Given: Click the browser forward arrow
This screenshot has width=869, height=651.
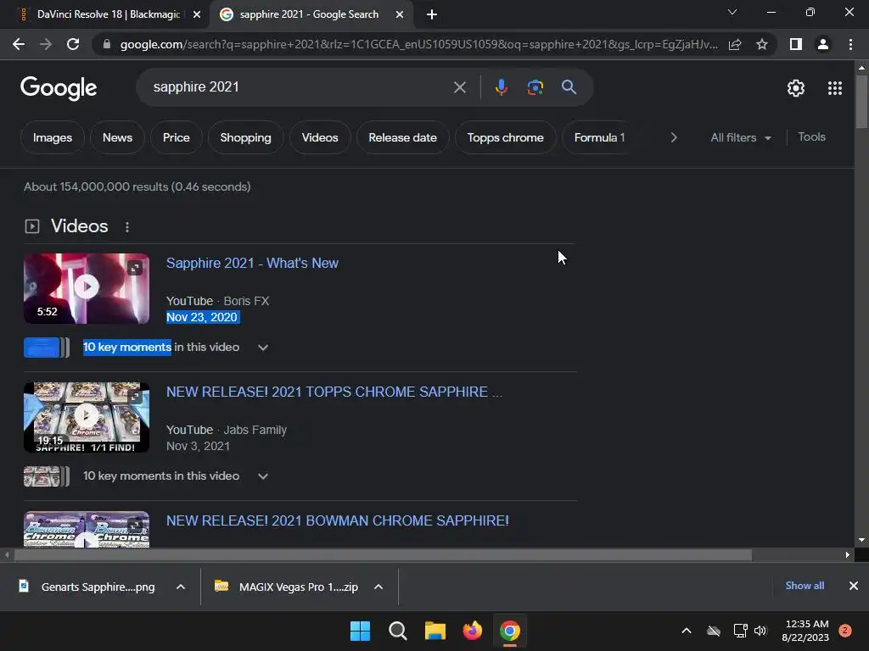Looking at the screenshot, I should (x=46, y=44).
